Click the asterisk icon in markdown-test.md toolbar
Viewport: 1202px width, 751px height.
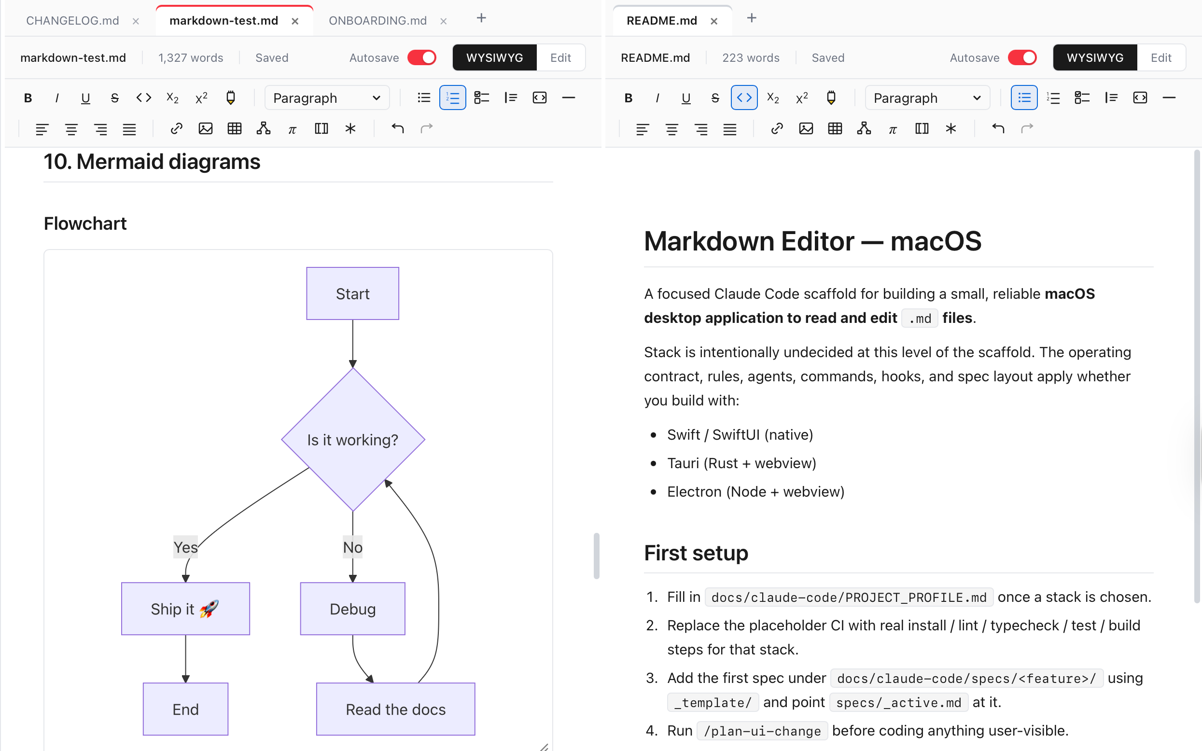350,129
